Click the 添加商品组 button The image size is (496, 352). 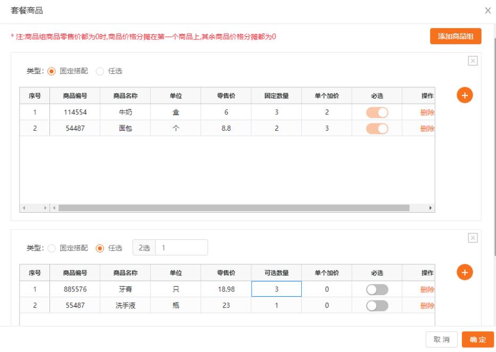[x=456, y=36]
